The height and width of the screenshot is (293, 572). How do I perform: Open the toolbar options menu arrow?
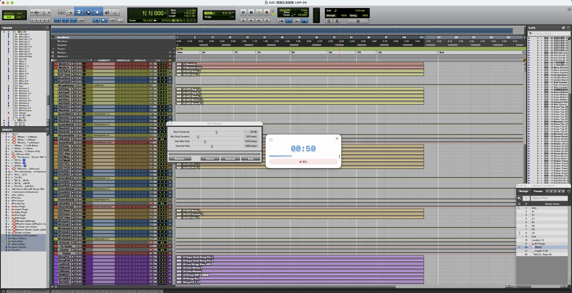(569, 9)
